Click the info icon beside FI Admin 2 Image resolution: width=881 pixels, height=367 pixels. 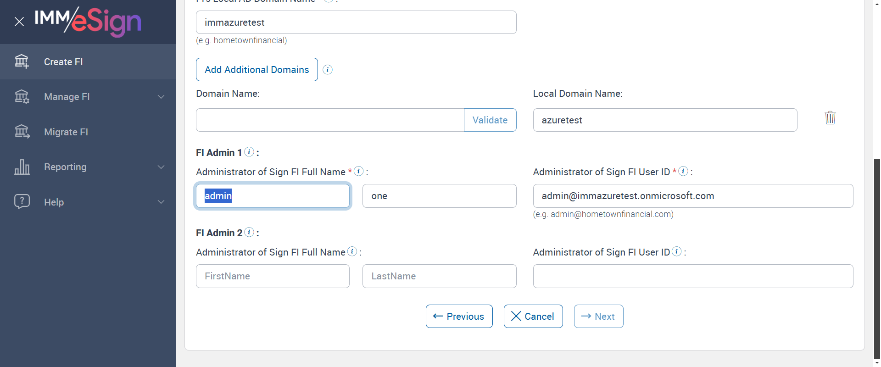click(249, 232)
